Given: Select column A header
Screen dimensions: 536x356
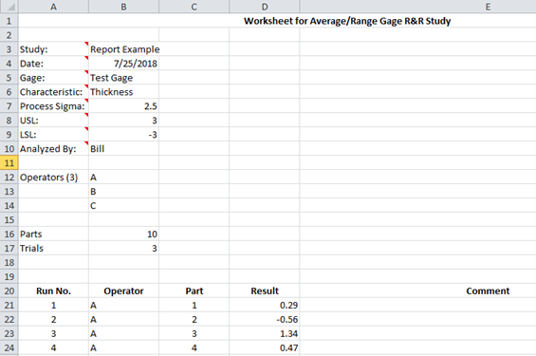Looking at the screenshot, I should click(54, 7).
